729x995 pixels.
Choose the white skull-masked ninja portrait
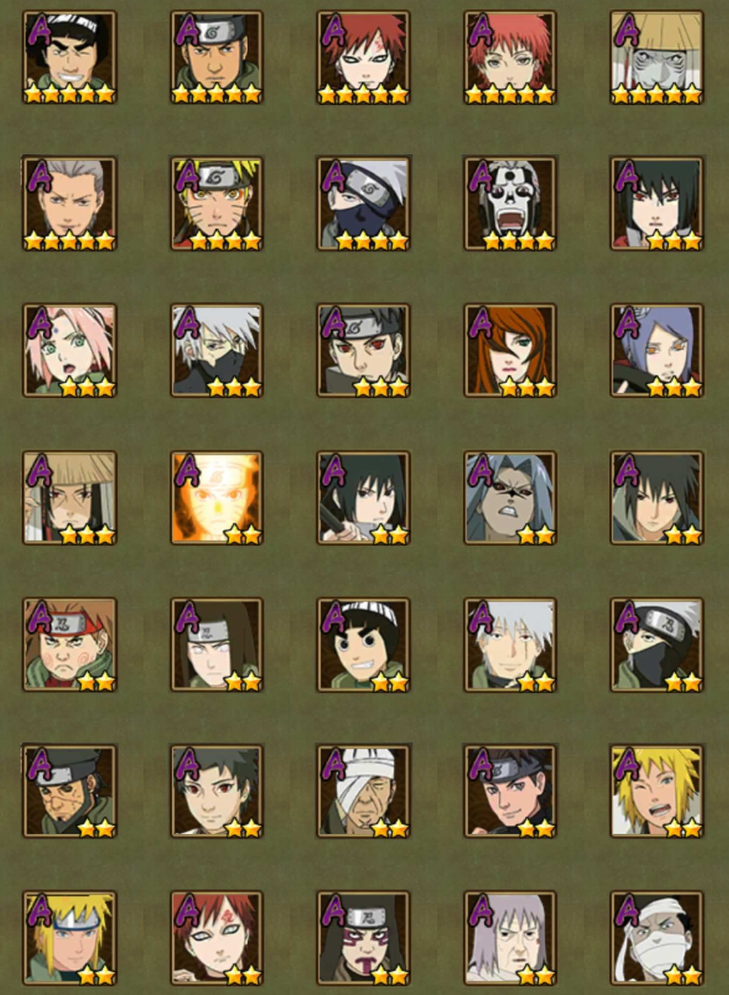510,204
